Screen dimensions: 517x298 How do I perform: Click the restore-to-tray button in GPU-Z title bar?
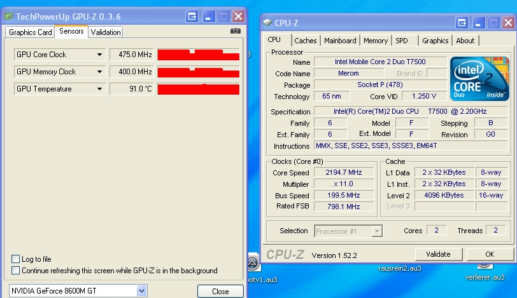pos(192,16)
